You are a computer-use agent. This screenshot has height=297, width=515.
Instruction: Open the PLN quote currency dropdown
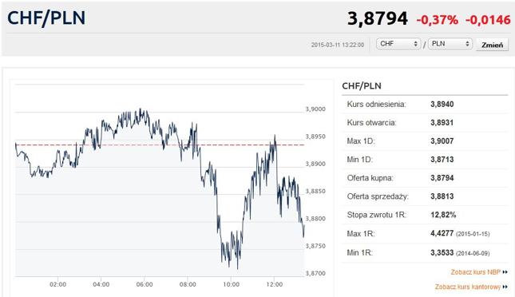point(450,44)
